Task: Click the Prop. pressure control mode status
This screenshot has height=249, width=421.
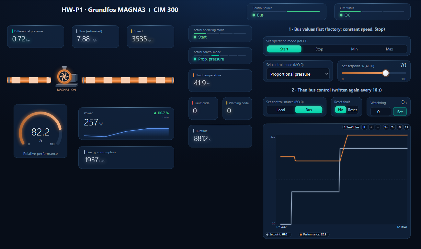Action: 209,59
